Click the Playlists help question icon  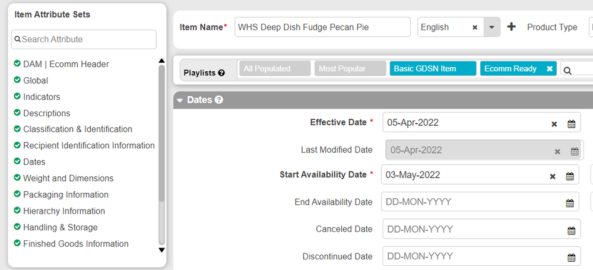(221, 72)
